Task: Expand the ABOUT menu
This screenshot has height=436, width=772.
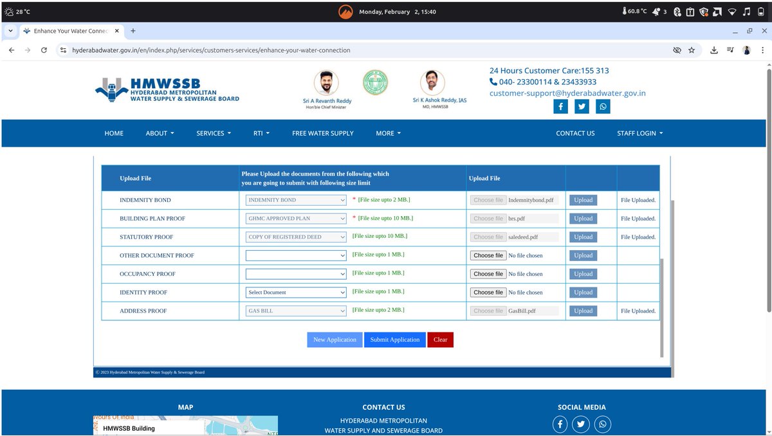Action: pyautogui.click(x=160, y=133)
